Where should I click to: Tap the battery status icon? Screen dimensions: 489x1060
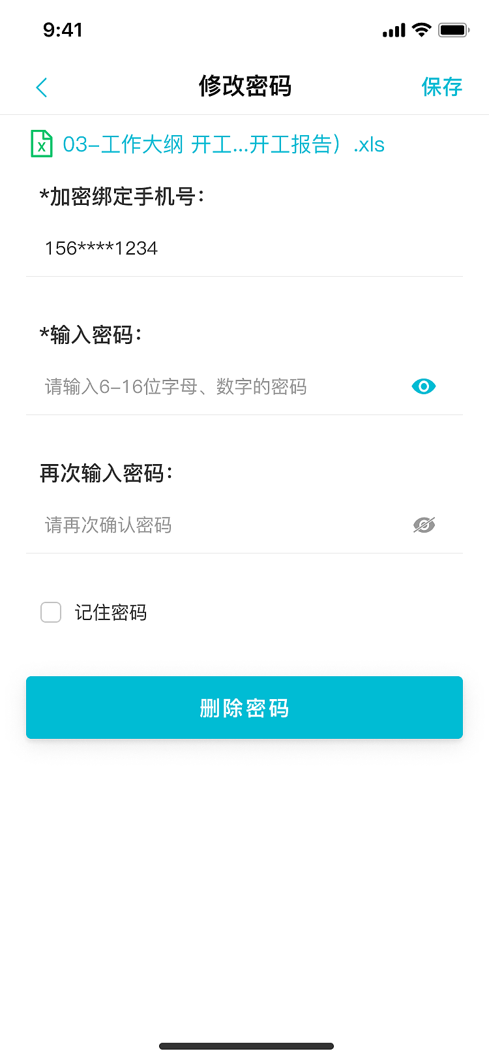coord(454,30)
